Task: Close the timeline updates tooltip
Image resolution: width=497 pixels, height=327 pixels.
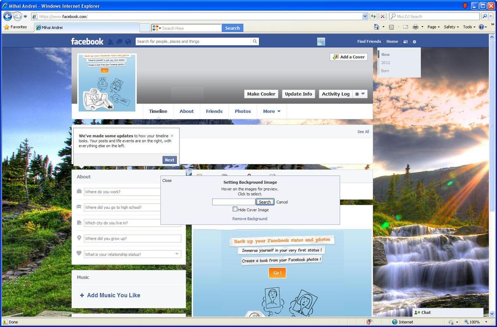Action: 172,135
